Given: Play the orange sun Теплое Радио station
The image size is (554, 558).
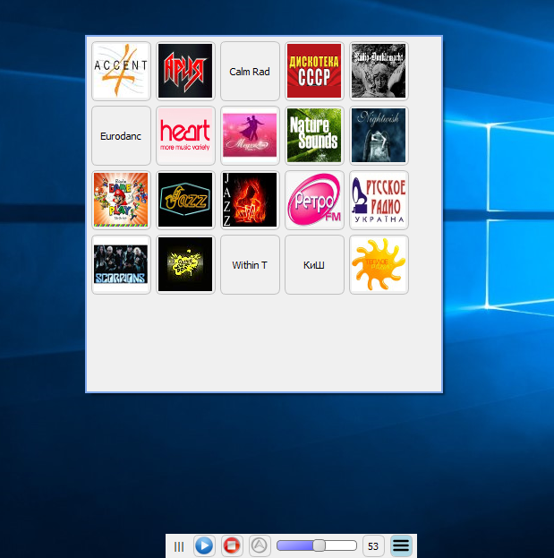Looking at the screenshot, I should (x=379, y=264).
